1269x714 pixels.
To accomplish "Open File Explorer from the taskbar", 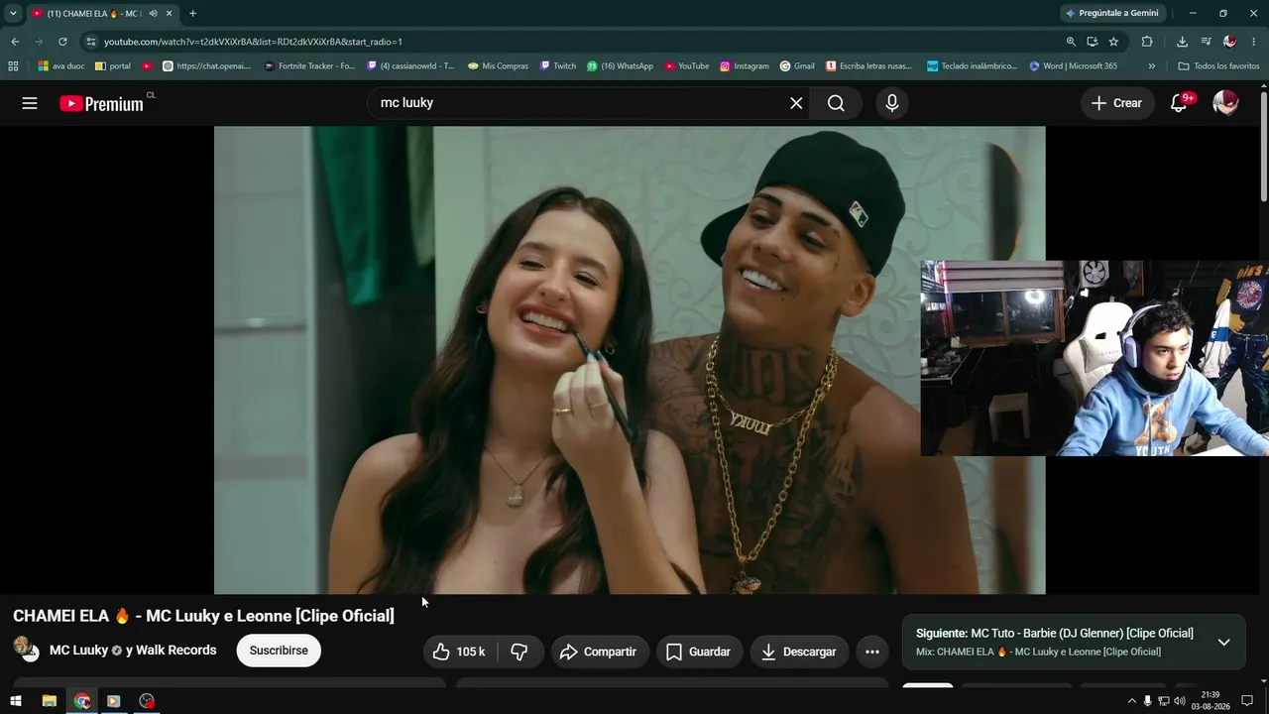I will point(49,701).
